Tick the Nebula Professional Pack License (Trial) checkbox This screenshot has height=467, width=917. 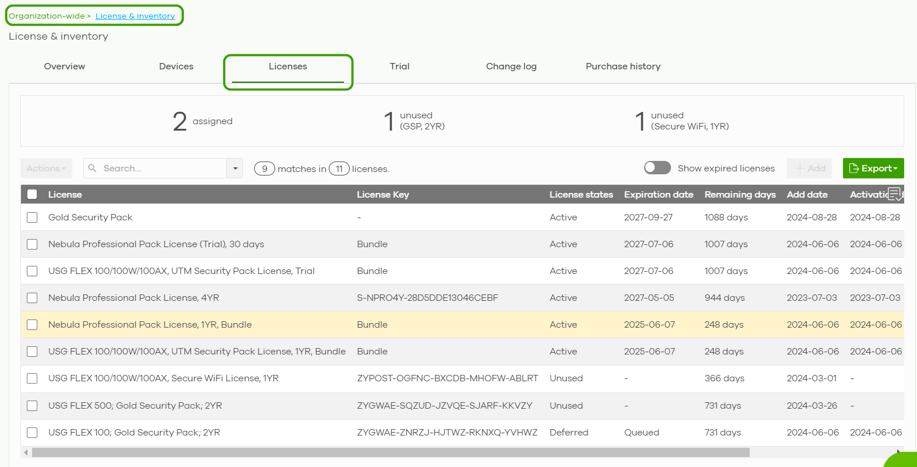tap(32, 244)
